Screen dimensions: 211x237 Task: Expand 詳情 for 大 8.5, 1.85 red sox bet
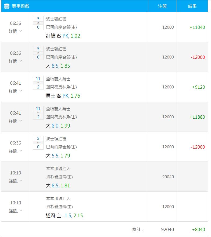coord(15,61)
